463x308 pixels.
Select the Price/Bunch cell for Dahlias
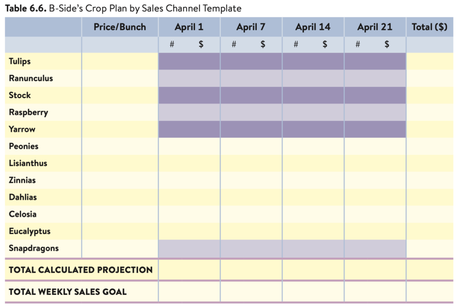click(x=120, y=197)
